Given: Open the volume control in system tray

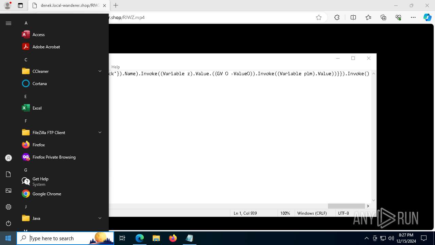Looking at the screenshot, I should click(x=391, y=238).
